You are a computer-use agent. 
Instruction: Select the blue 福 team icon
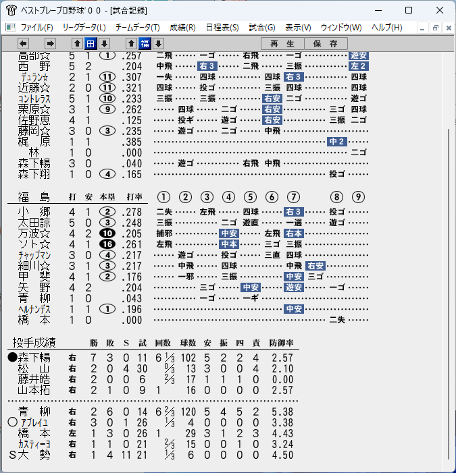[145, 44]
